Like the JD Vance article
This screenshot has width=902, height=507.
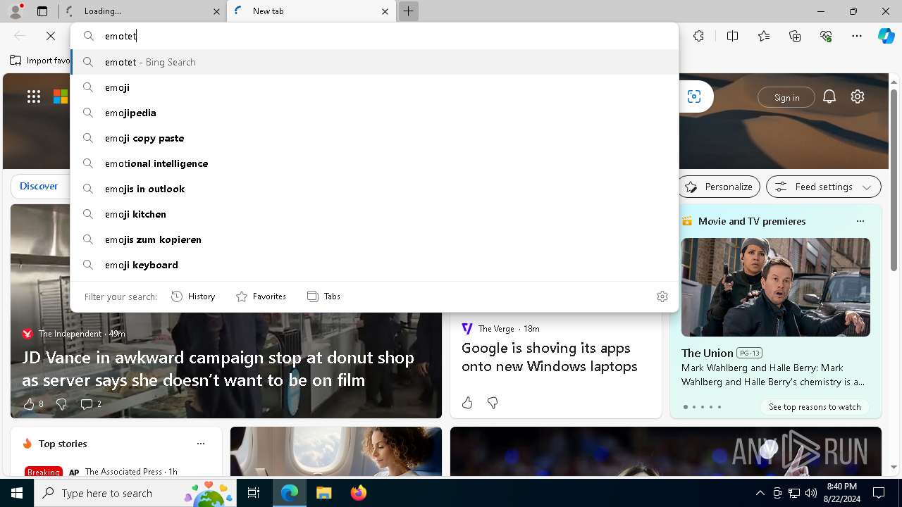[29, 403]
